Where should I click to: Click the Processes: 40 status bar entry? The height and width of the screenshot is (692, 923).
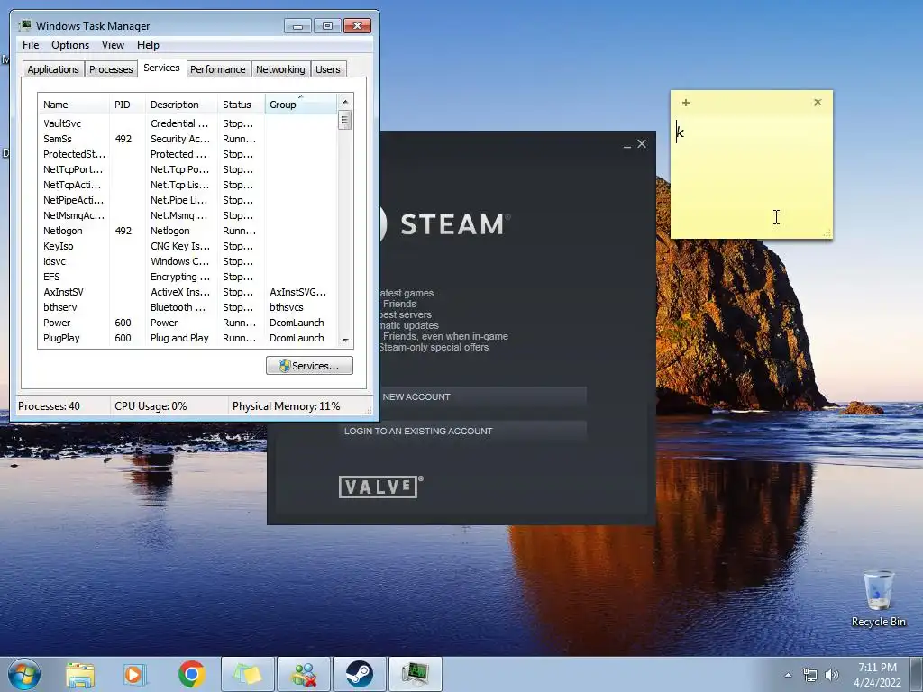[x=49, y=406]
